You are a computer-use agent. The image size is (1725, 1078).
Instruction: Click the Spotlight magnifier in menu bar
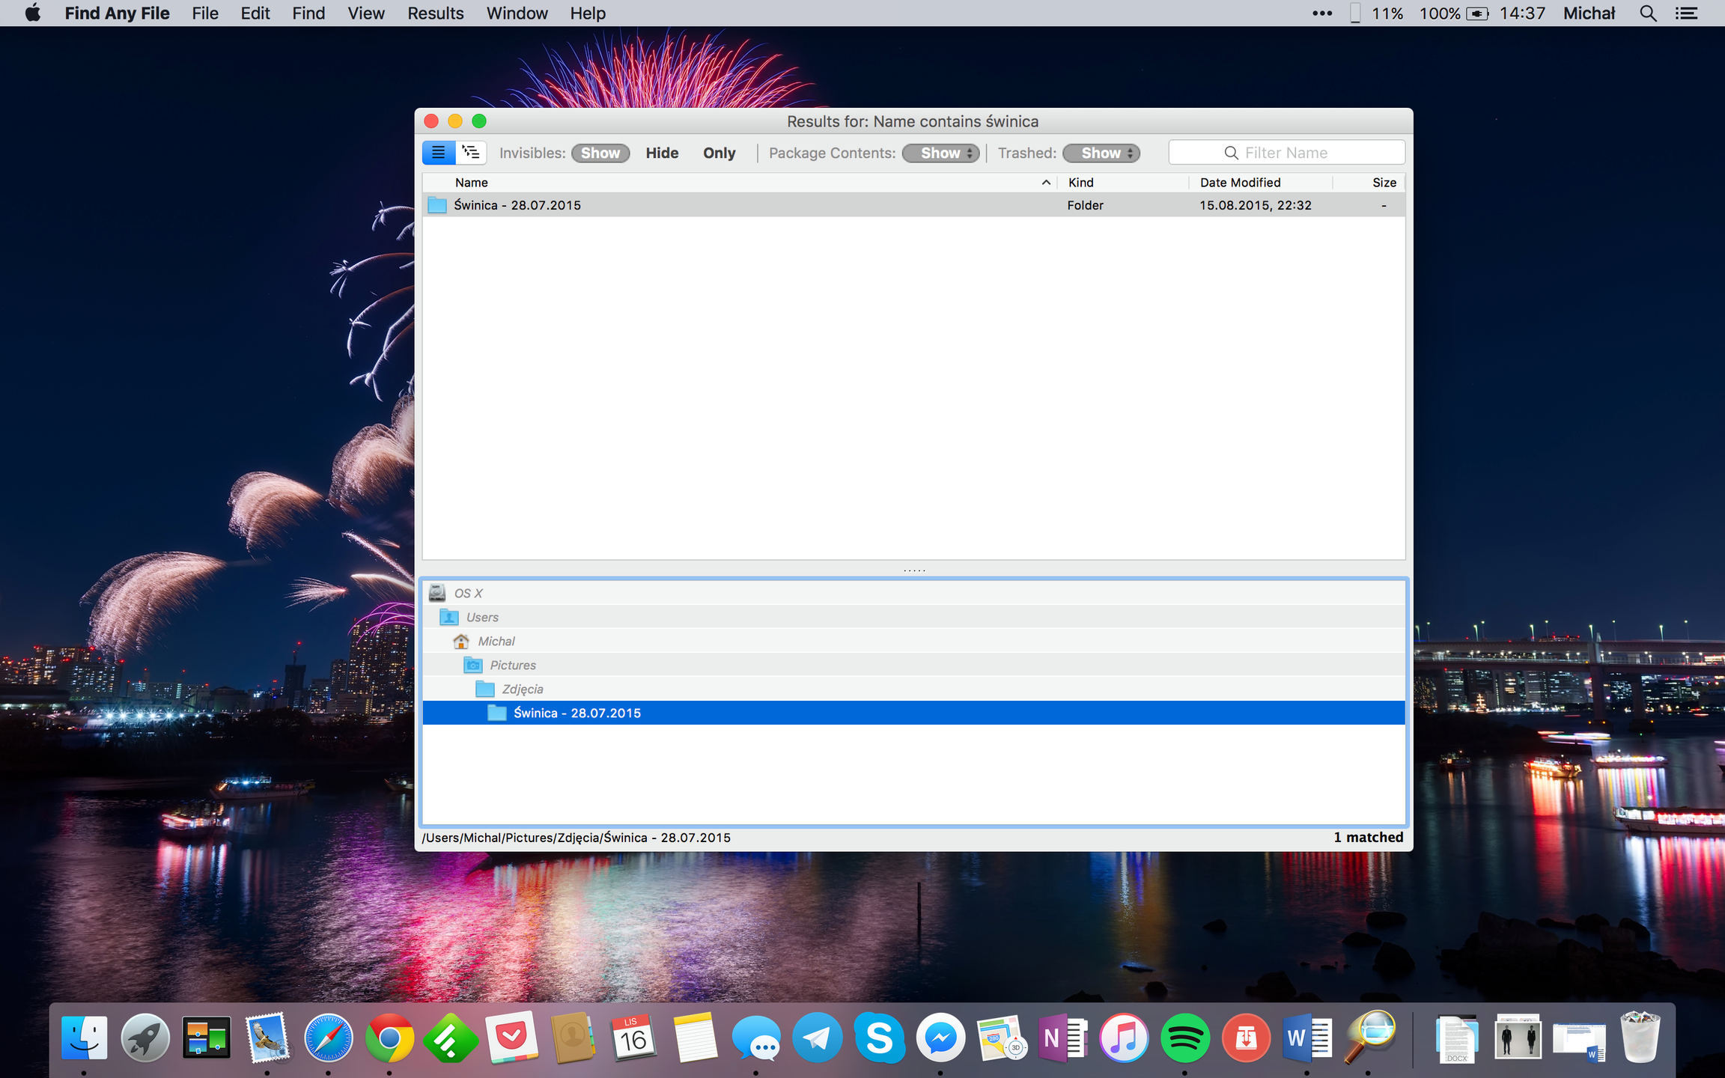[x=1647, y=13]
